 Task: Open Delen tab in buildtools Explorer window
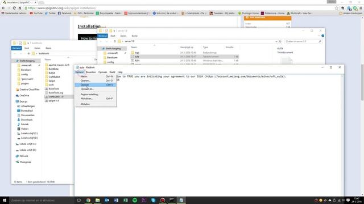click(38, 48)
